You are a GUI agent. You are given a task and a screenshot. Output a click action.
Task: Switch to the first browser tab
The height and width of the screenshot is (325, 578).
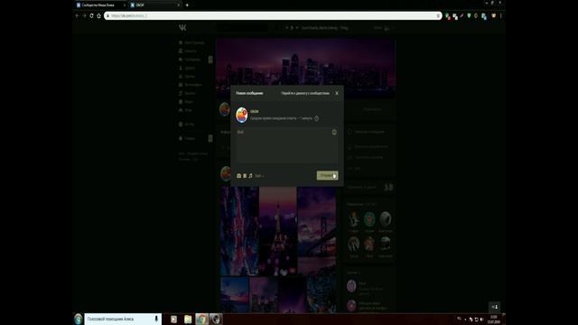100,5
